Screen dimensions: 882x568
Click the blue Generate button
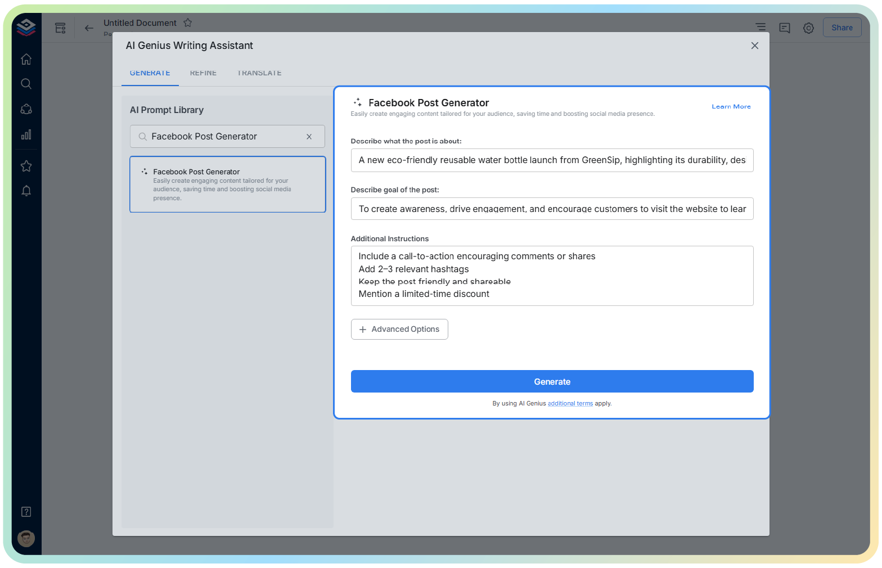pos(552,381)
